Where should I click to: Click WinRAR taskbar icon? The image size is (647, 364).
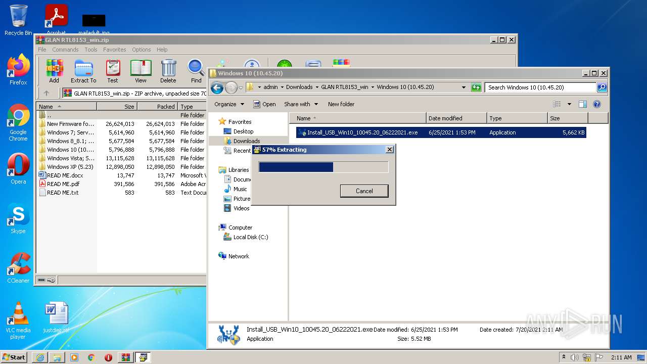point(126,357)
